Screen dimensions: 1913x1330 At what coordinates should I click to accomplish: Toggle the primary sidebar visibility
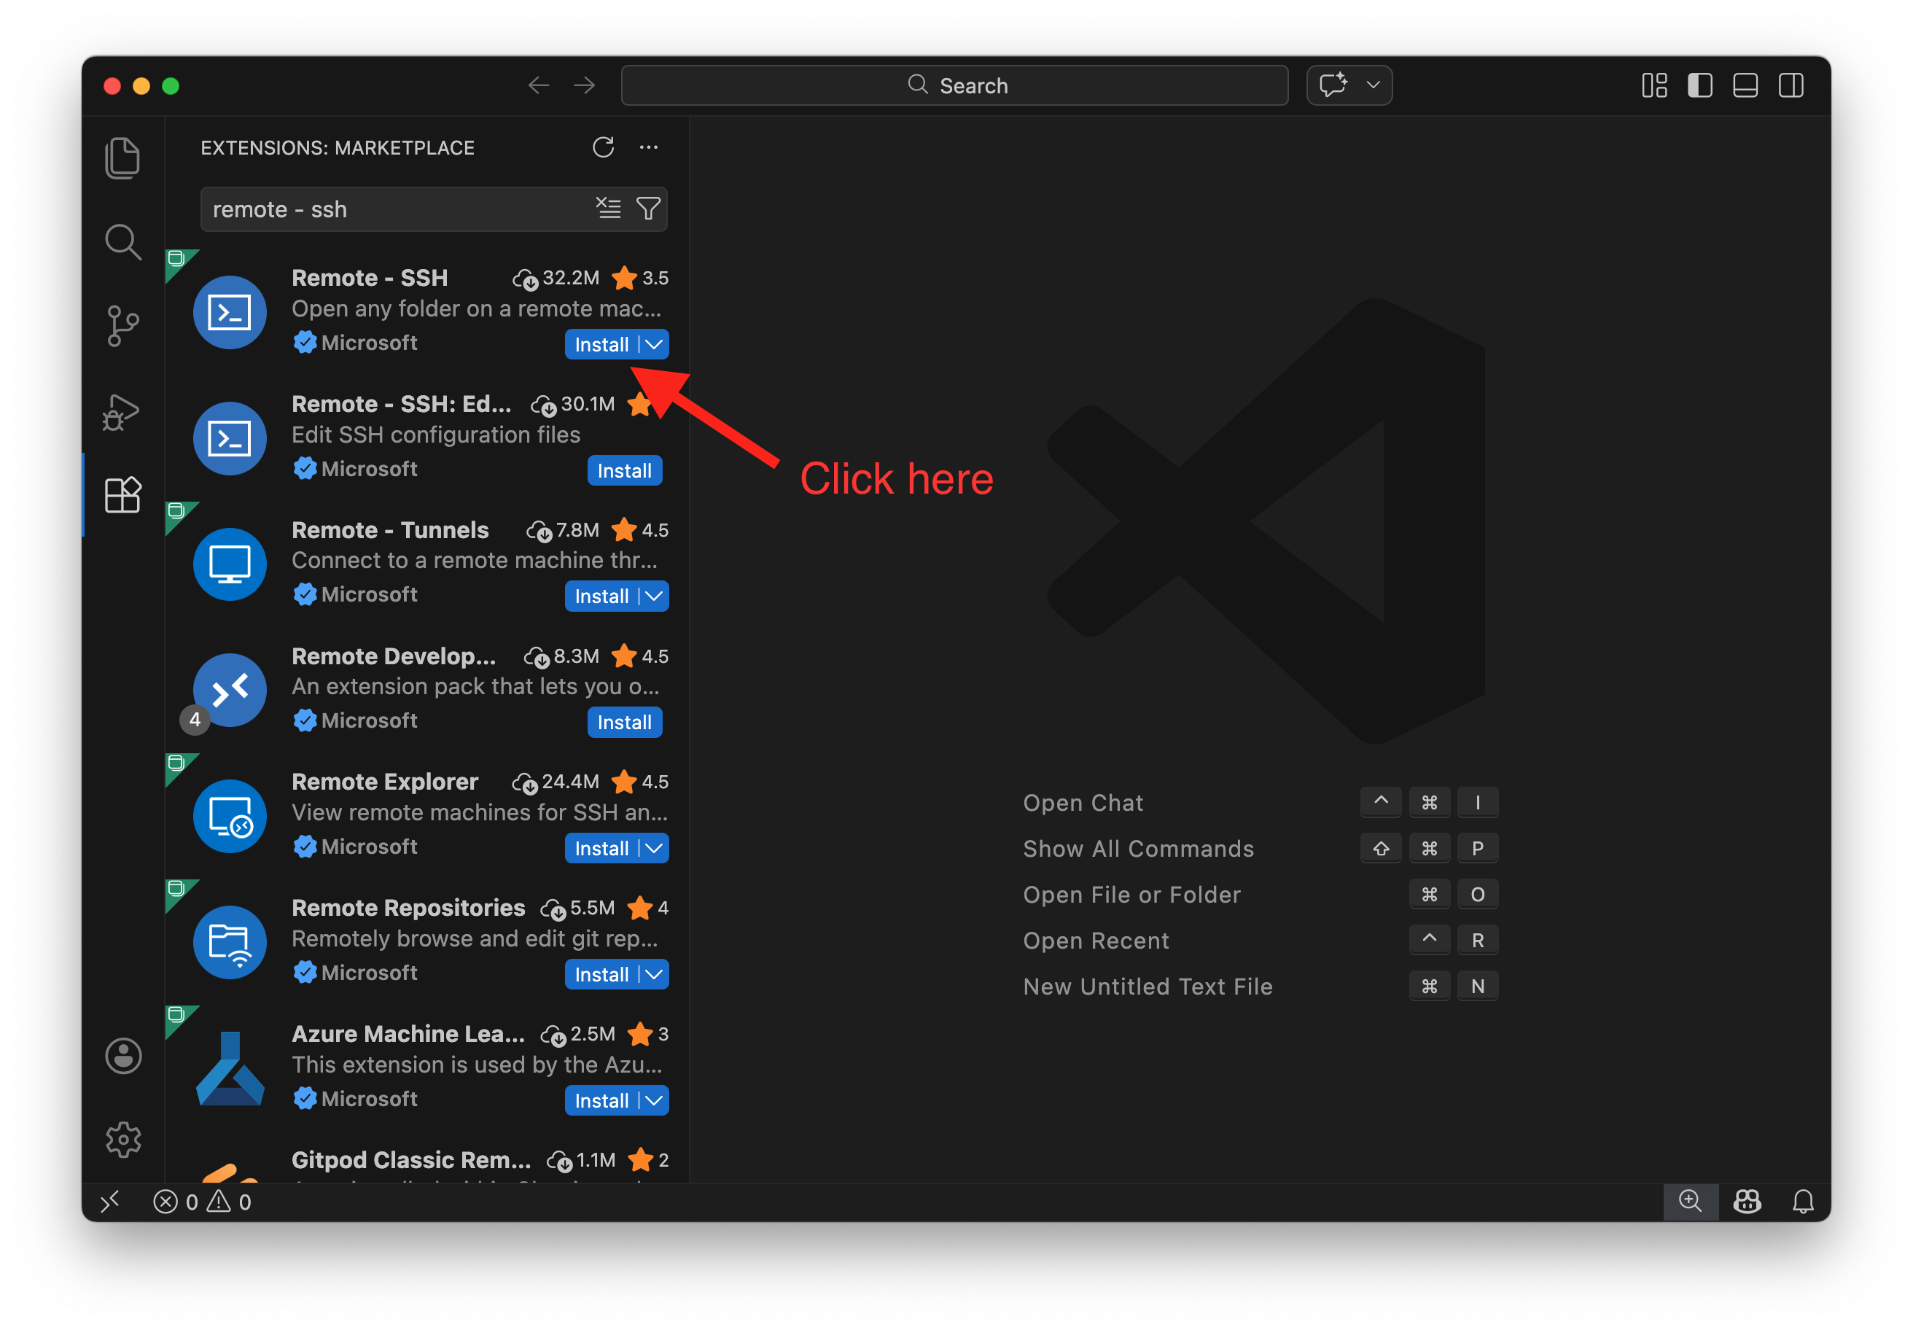click(x=1699, y=85)
